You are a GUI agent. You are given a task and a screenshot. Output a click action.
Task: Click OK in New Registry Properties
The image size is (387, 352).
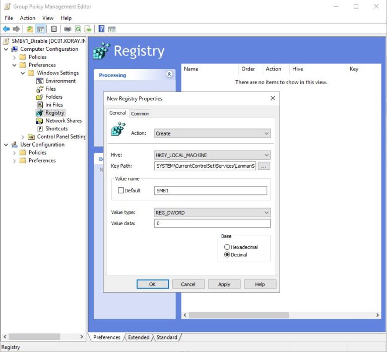(x=152, y=284)
